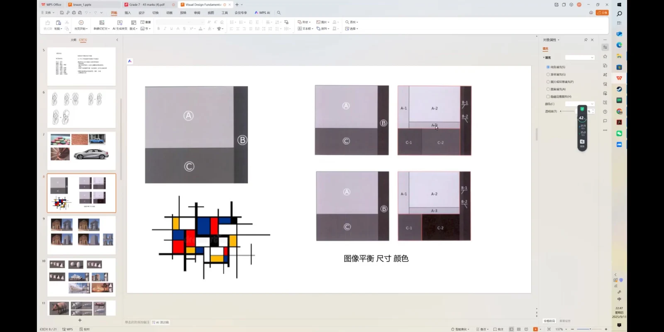Click the zoom slider in the status bar
This screenshot has width=664, height=332.
pos(589,329)
